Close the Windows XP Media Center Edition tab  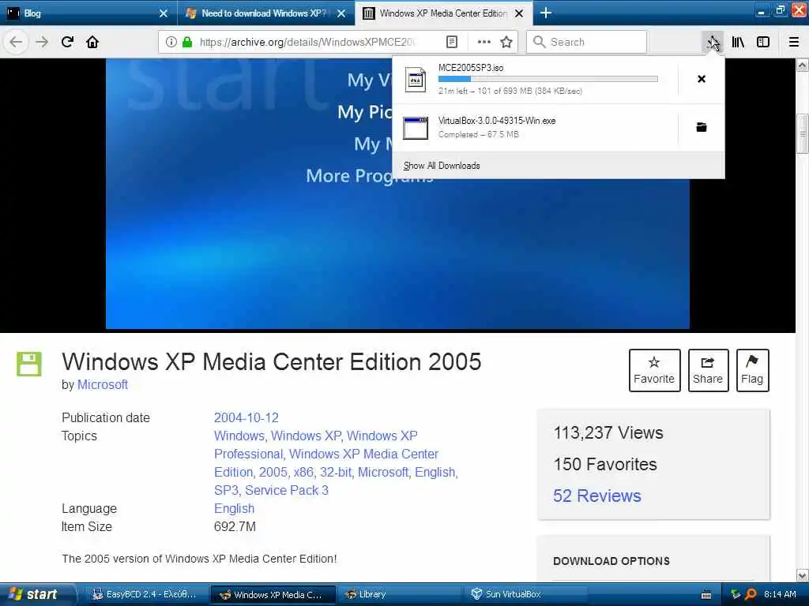coord(519,13)
